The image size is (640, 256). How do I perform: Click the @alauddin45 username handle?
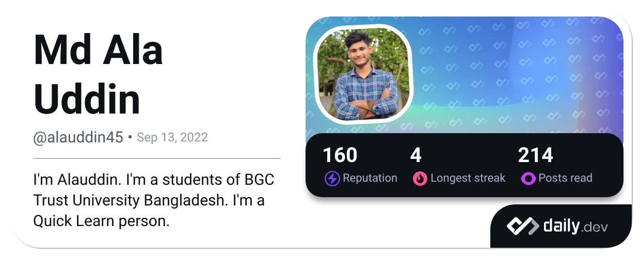point(78,137)
